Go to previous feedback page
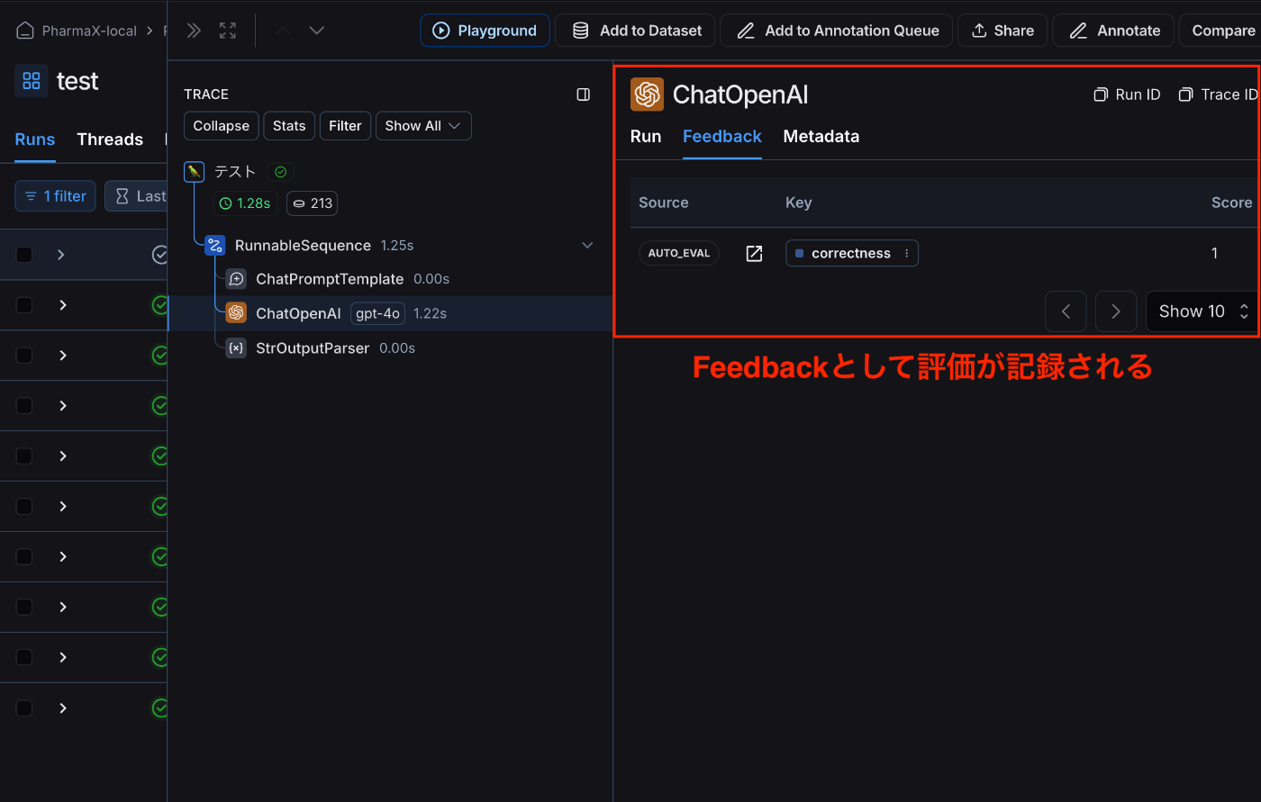Viewport: 1261px width, 802px height. coord(1066,311)
